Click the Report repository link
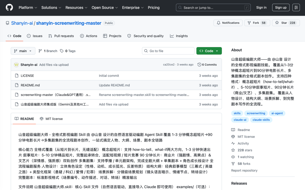Image resolution: width=305 pixels, height=190 pixels. pyautogui.click(x=244, y=171)
